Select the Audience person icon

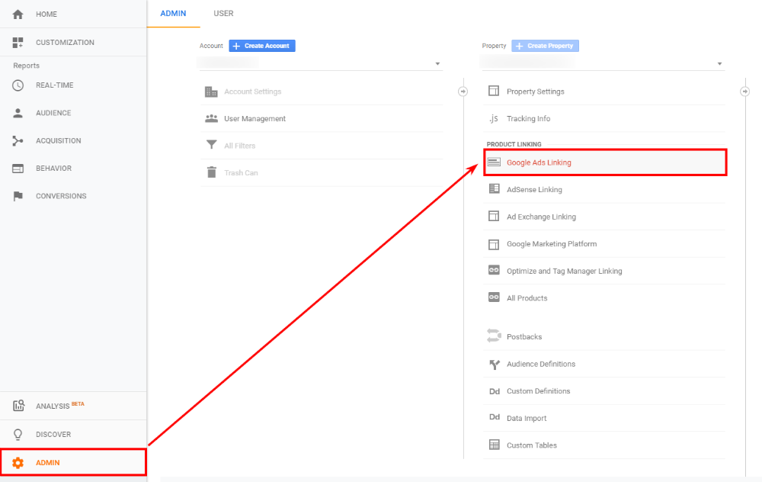(18, 113)
